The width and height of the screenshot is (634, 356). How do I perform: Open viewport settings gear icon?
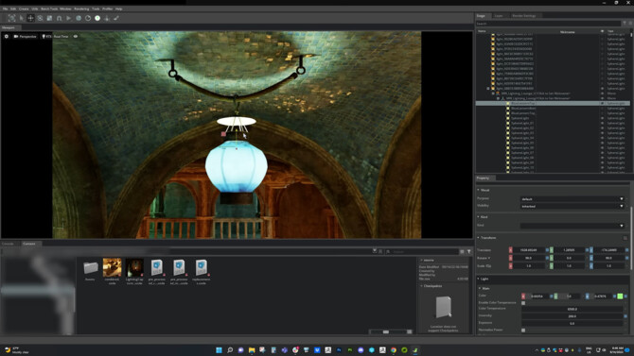(x=7, y=36)
